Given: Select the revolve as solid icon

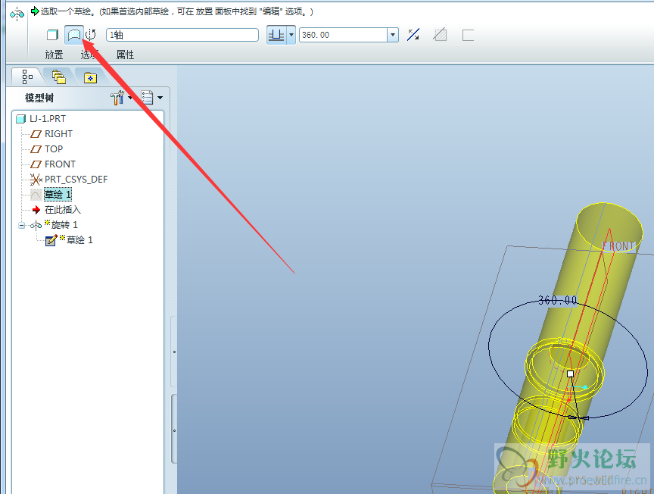Looking at the screenshot, I should coord(52,35).
